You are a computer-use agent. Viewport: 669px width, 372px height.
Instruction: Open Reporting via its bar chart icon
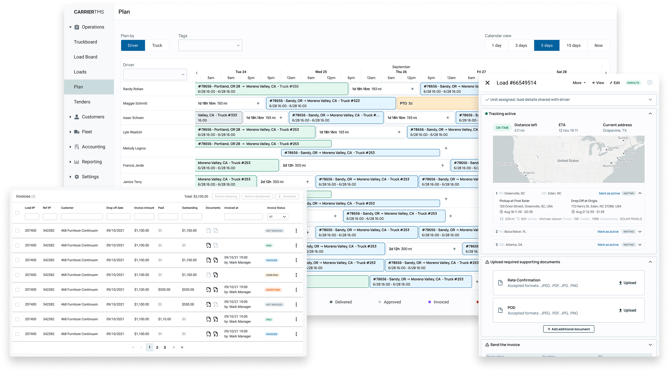(x=77, y=161)
